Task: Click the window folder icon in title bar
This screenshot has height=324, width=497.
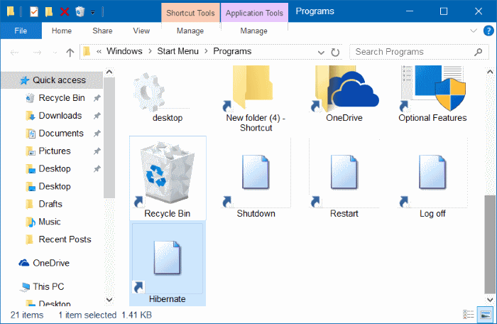Action: (11, 11)
